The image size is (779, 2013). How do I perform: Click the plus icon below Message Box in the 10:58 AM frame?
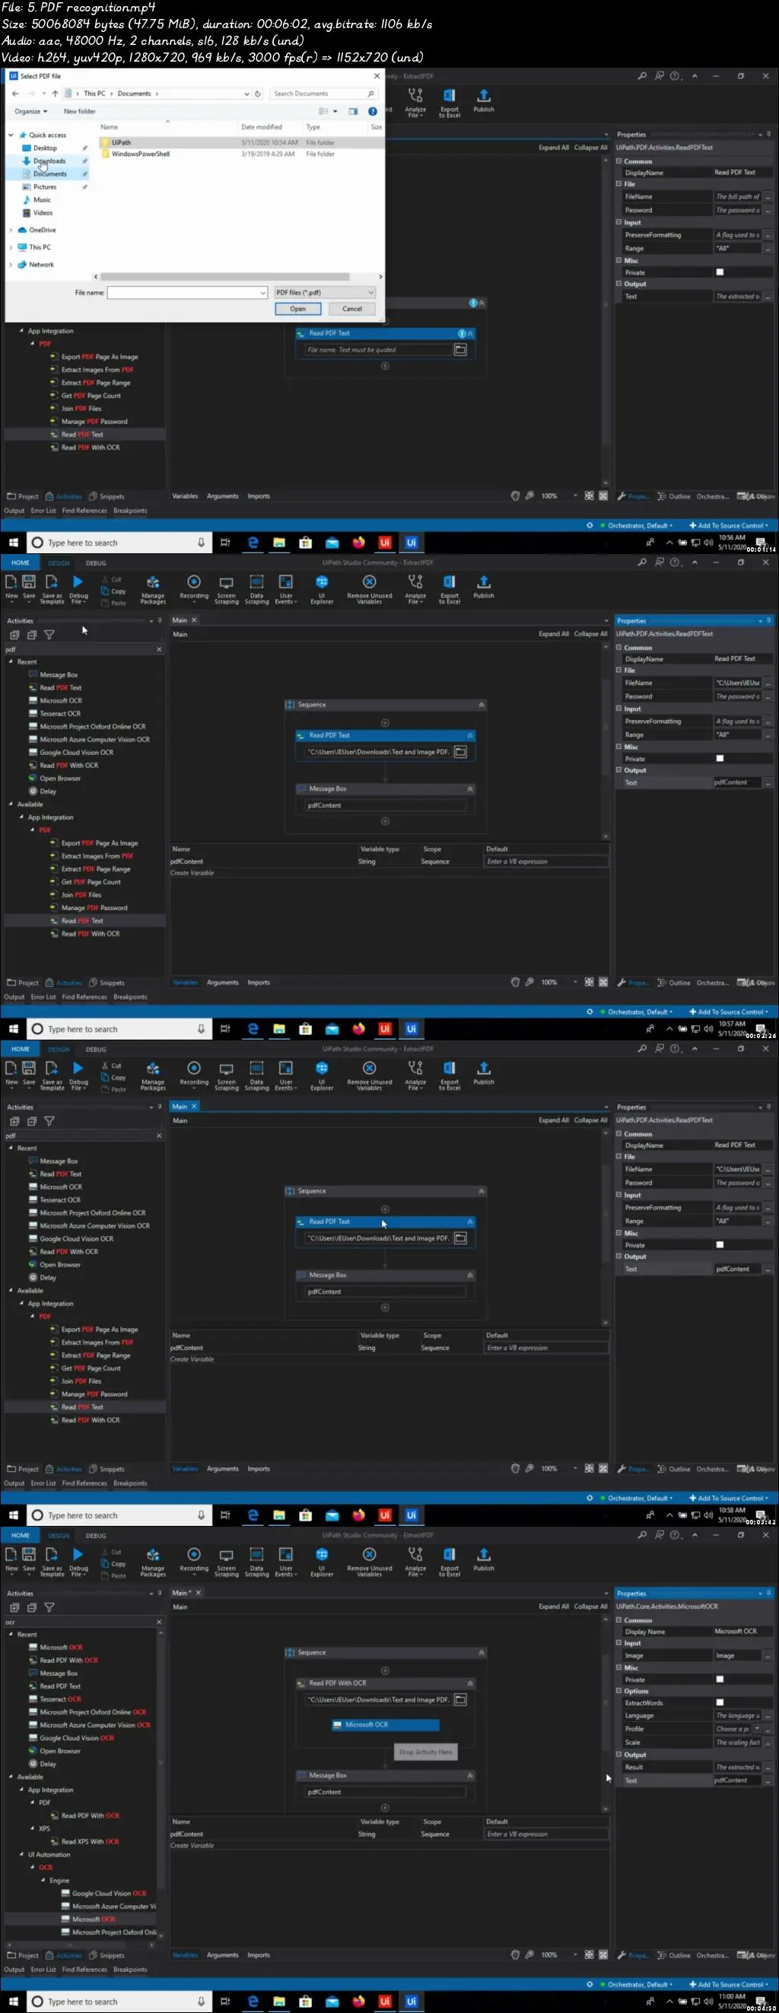click(384, 1307)
